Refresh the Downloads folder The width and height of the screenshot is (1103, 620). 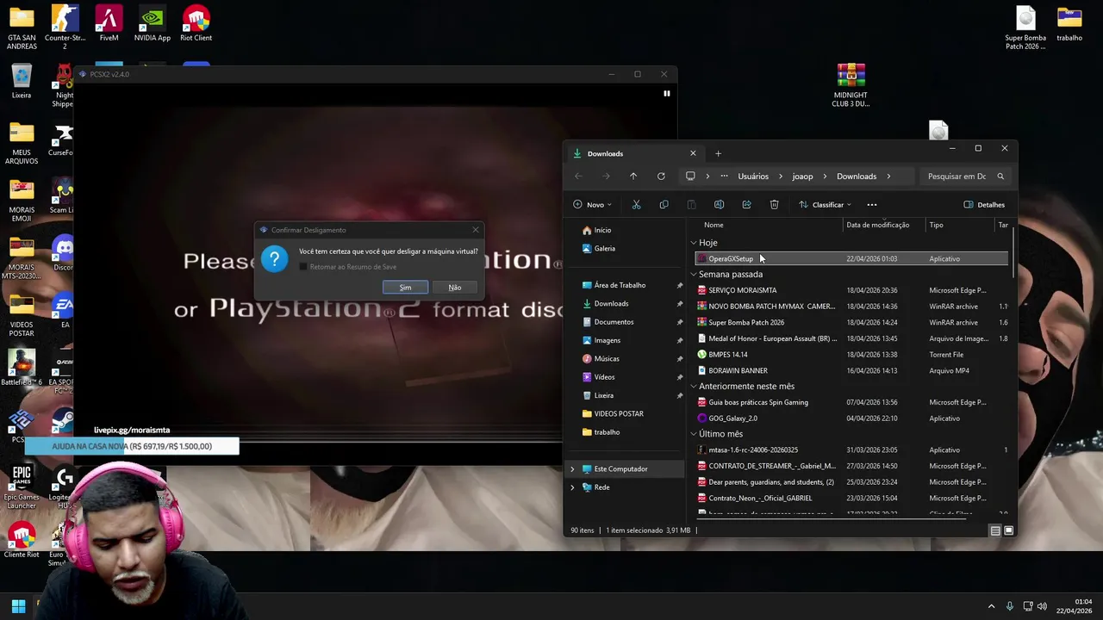(661, 177)
